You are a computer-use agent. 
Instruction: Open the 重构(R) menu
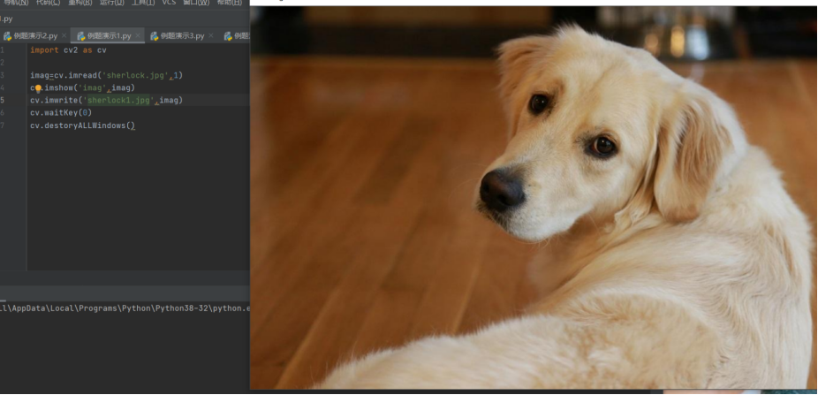[x=80, y=3]
